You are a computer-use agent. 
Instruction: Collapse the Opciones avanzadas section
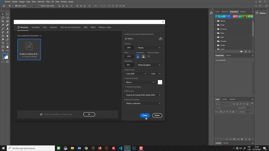coord(133,87)
